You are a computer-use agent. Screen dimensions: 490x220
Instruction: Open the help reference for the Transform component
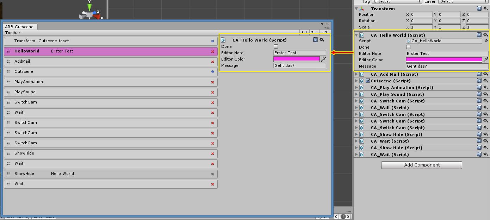tap(479, 8)
